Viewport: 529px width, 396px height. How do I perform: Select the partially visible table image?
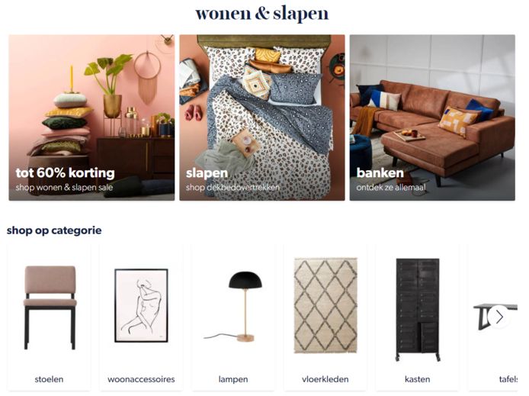(495, 317)
